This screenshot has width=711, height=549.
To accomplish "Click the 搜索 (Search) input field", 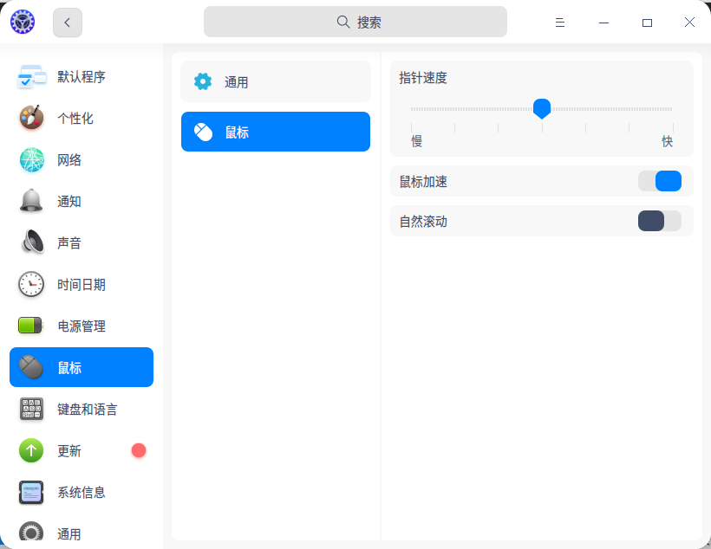I will point(355,21).
